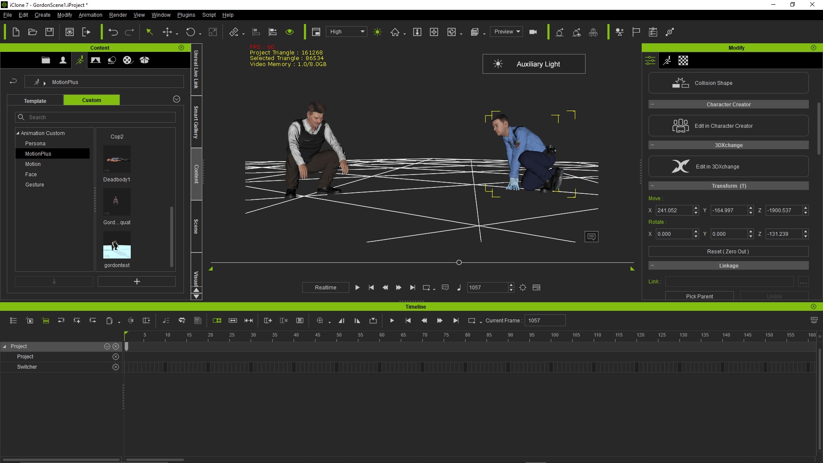Open the Modify checkerboard material tab

pyautogui.click(x=683, y=60)
